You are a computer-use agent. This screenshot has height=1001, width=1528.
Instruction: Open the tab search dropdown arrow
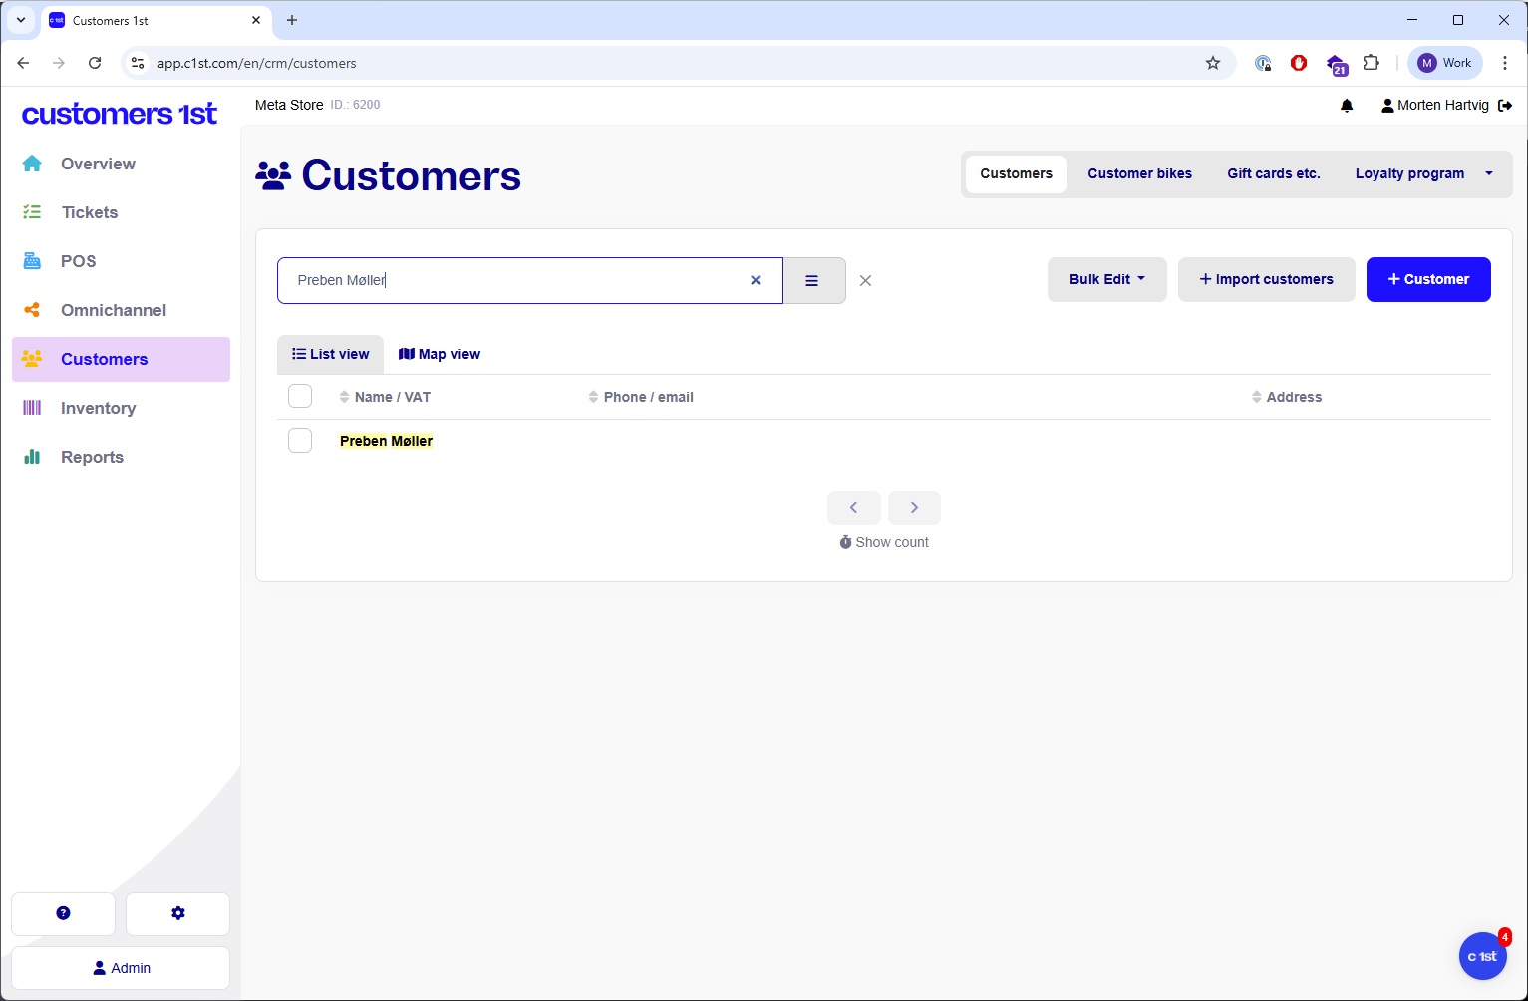(x=20, y=20)
